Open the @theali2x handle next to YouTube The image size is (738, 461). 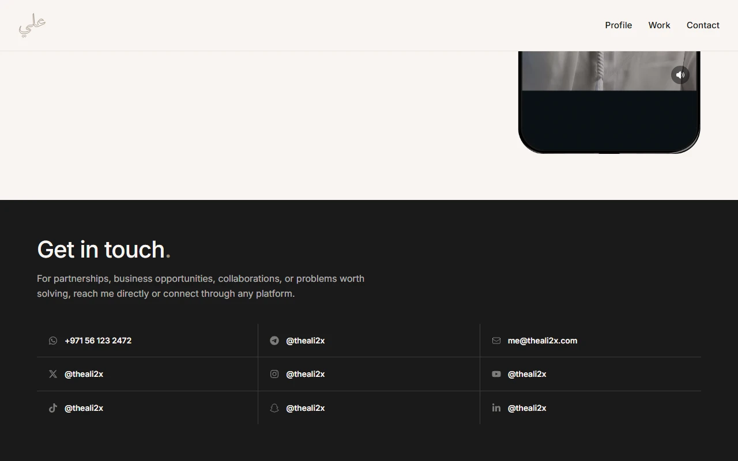coord(527,374)
